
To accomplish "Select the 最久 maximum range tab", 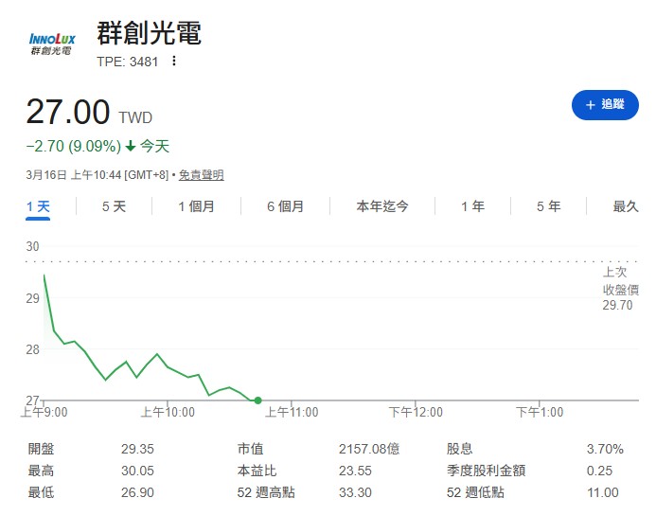I will [x=626, y=206].
